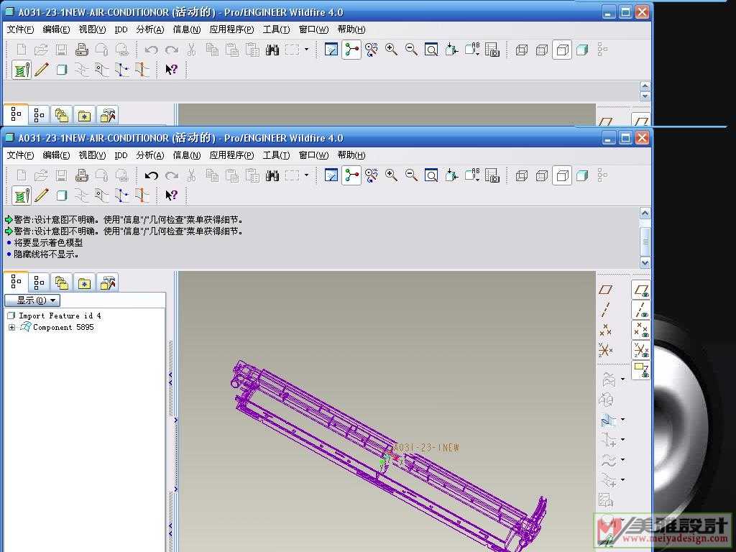
Task: Open the 显示(O) dropdown above the model tree
Action: 32,300
